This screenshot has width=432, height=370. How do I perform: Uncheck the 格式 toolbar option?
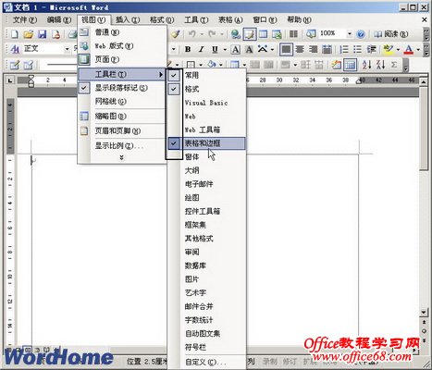(206, 89)
